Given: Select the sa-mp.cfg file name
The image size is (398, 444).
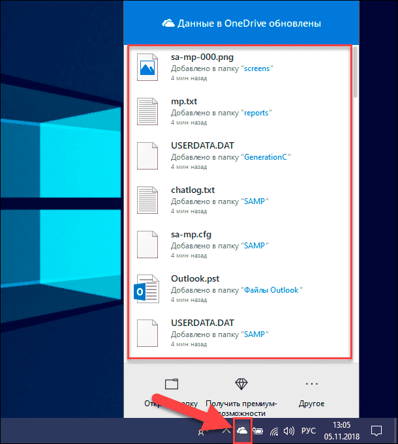Looking at the screenshot, I should (x=191, y=235).
